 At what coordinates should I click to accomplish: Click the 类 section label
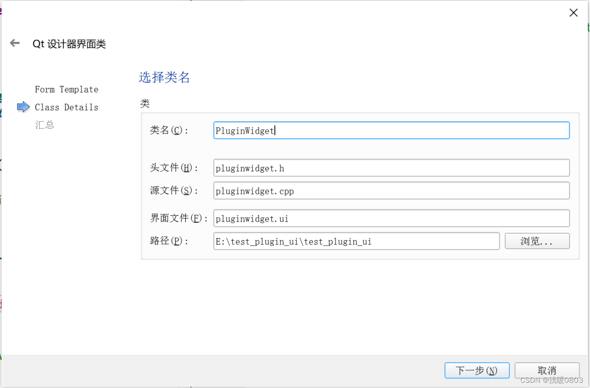click(145, 104)
